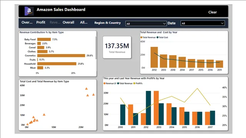Click 'Total Revenue and Cost by Year' title
The height and width of the screenshot is (138, 246).
point(159,32)
